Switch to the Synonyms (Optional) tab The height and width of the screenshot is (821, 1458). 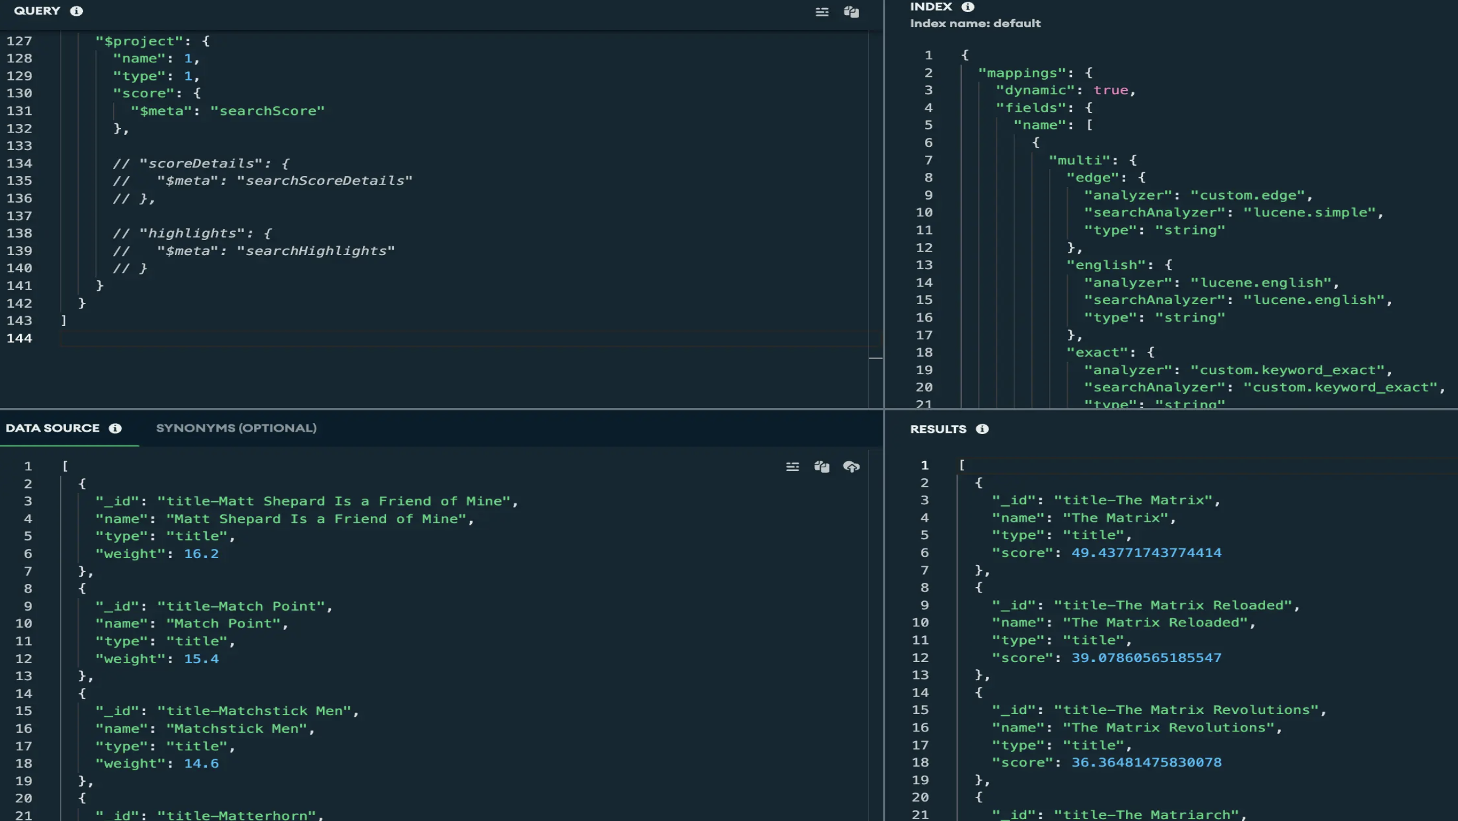[236, 428]
